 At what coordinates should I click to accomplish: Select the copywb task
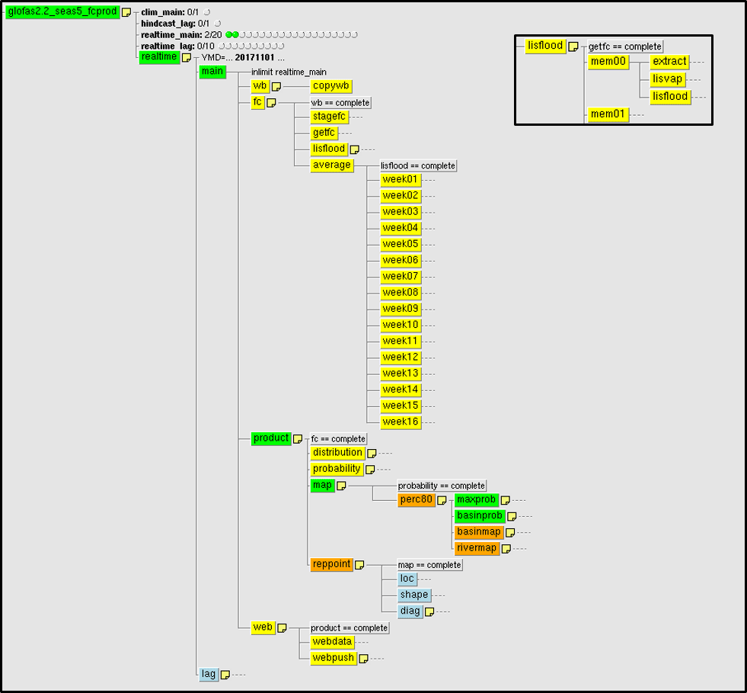click(x=331, y=87)
